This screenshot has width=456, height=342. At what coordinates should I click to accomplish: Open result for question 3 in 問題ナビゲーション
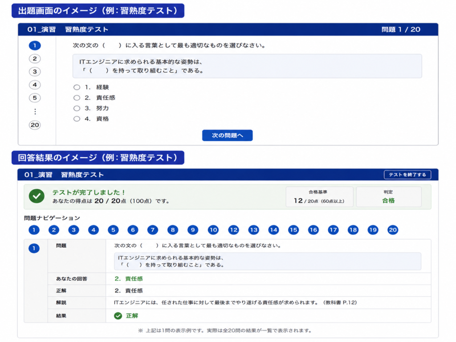[73, 230]
